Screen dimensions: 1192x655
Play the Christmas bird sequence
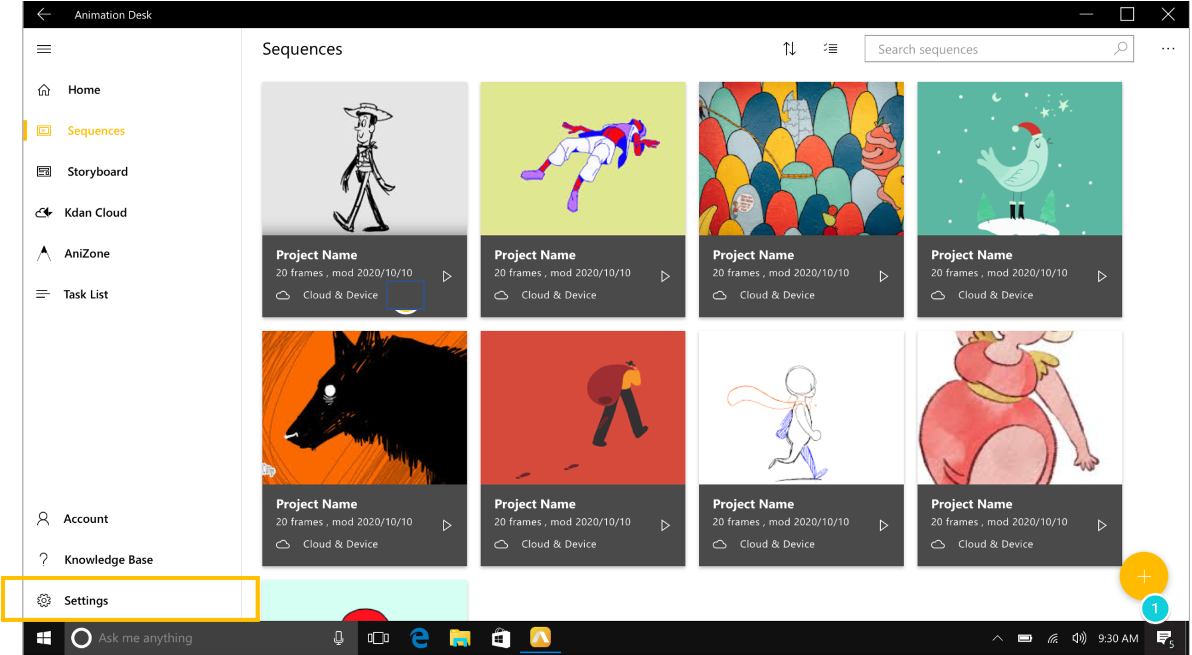point(1102,276)
